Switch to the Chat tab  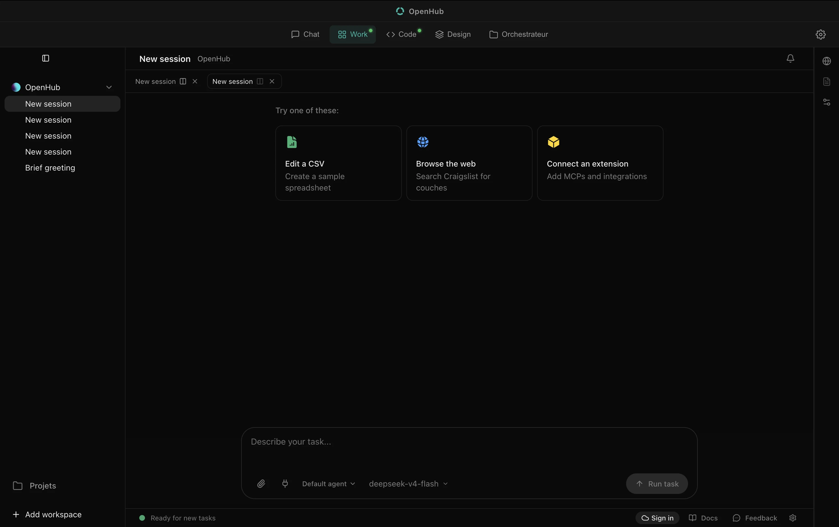(x=305, y=35)
